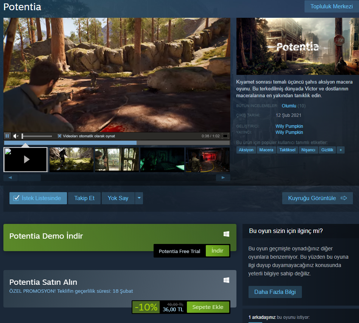Click 1 arkadaşınız friends text
The image size is (359, 323).
tap(262, 317)
